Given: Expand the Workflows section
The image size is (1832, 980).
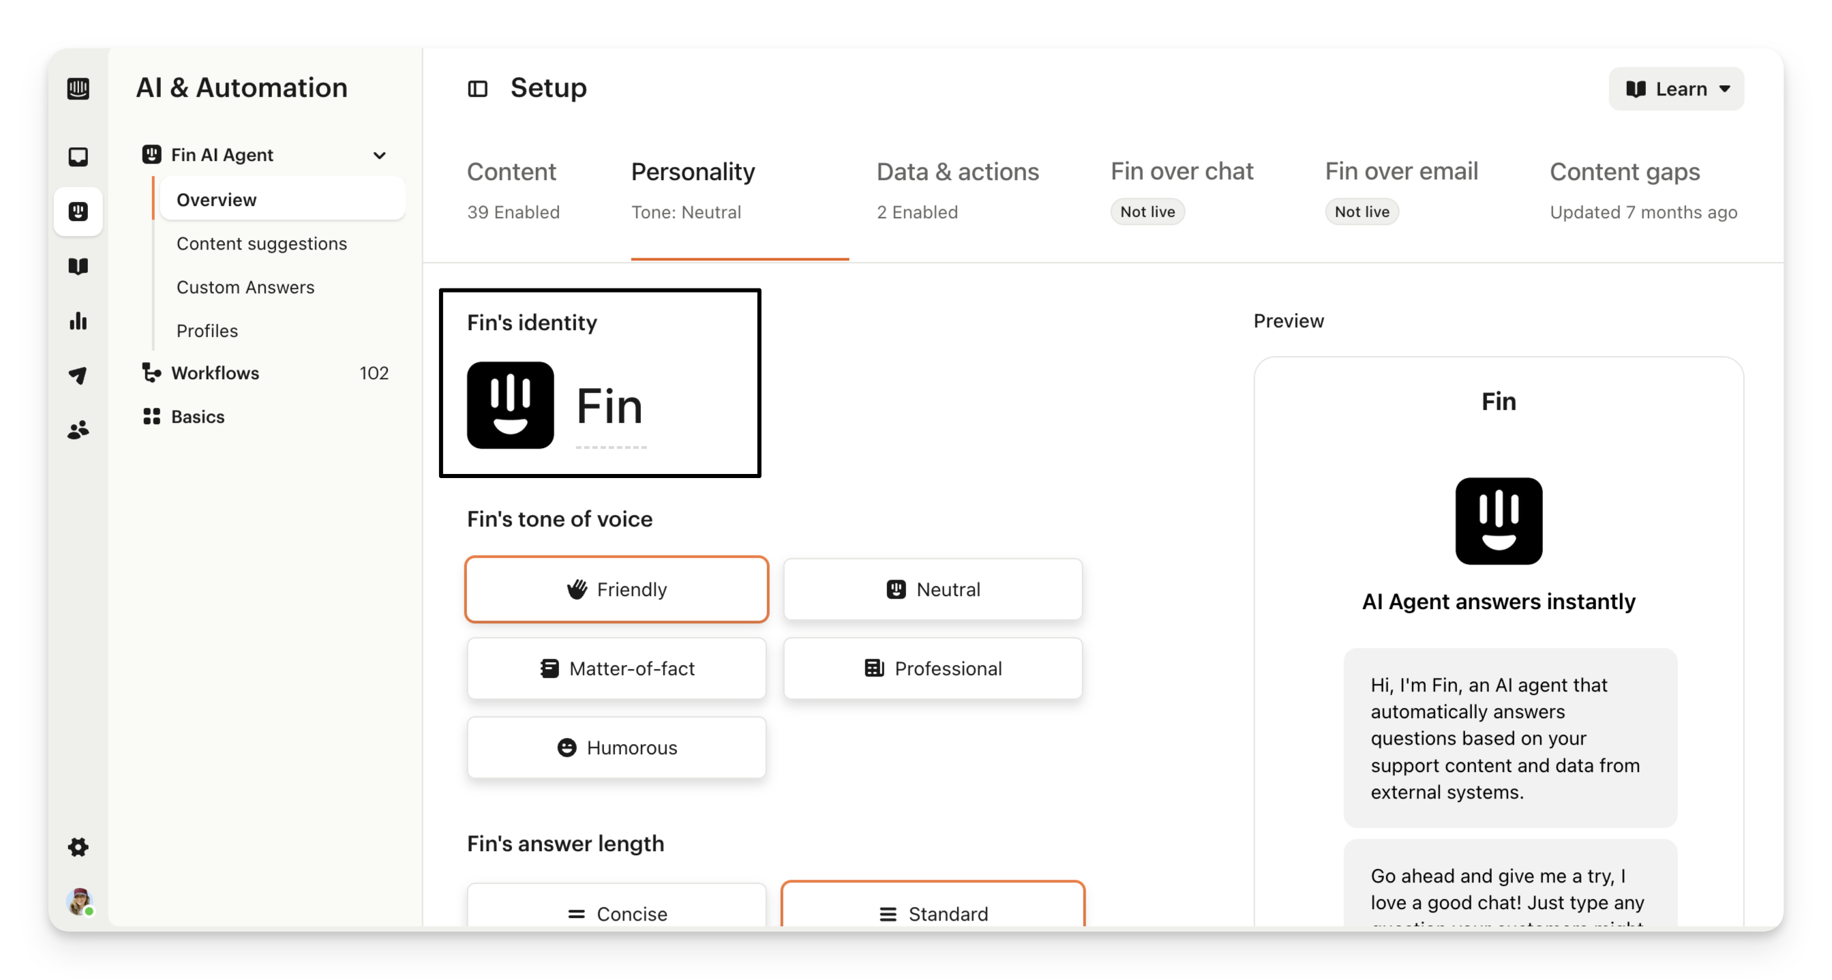Looking at the screenshot, I should 215,373.
